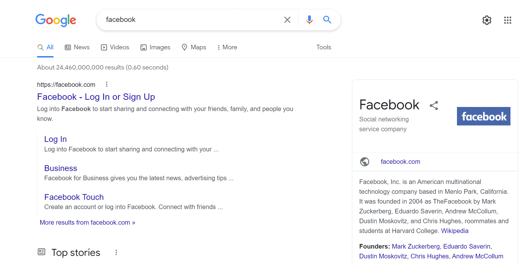Screen dimensions: 520x263
Task: Open the Facebook - Log In or Sign Up result
Action: pos(96,97)
